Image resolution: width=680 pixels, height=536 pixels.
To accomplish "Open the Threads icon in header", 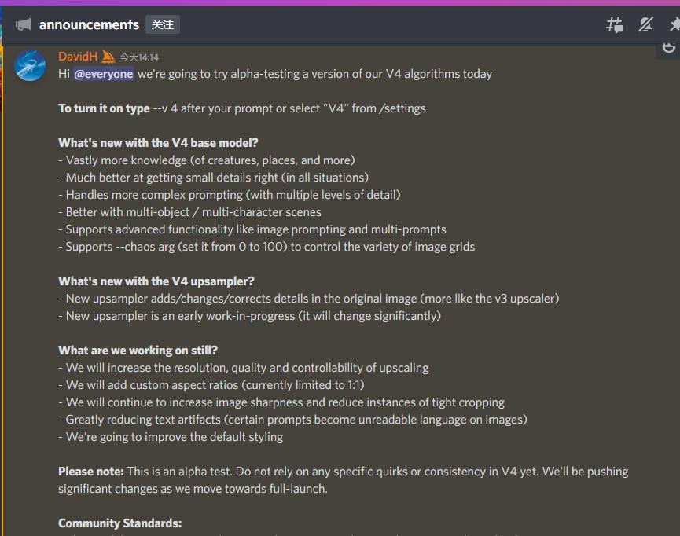I will pos(615,25).
